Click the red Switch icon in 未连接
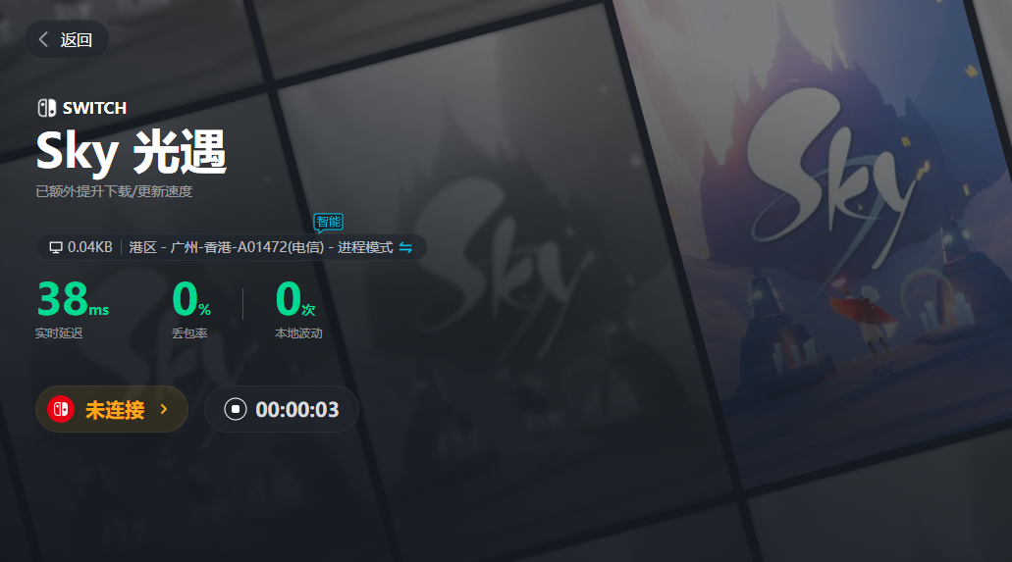The height and width of the screenshot is (562, 1012). [61, 409]
